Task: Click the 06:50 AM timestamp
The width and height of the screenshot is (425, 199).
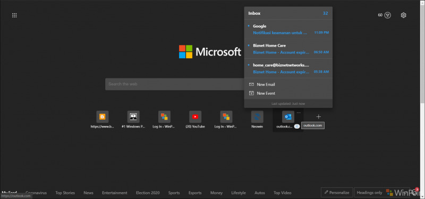Action: coord(321,52)
